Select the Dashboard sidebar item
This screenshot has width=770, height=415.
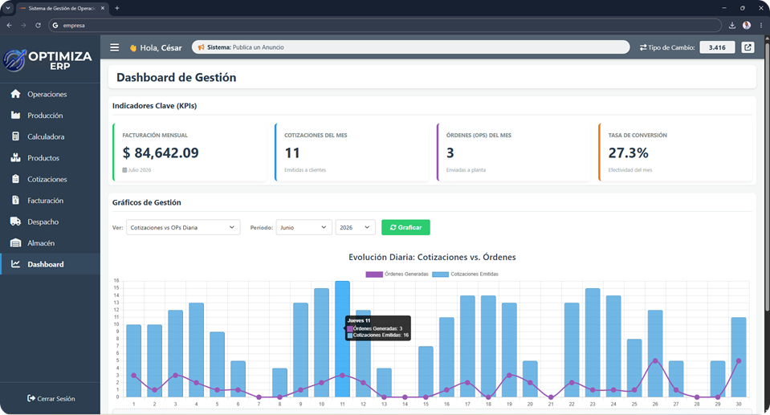50,264
